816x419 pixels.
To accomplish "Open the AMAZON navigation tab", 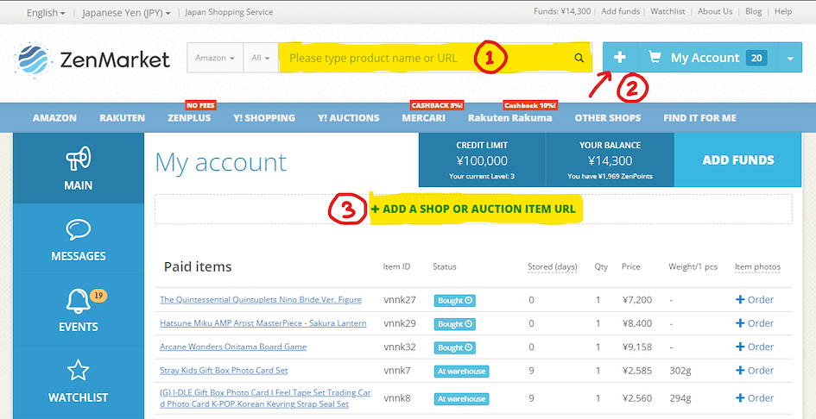I will click(54, 118).
